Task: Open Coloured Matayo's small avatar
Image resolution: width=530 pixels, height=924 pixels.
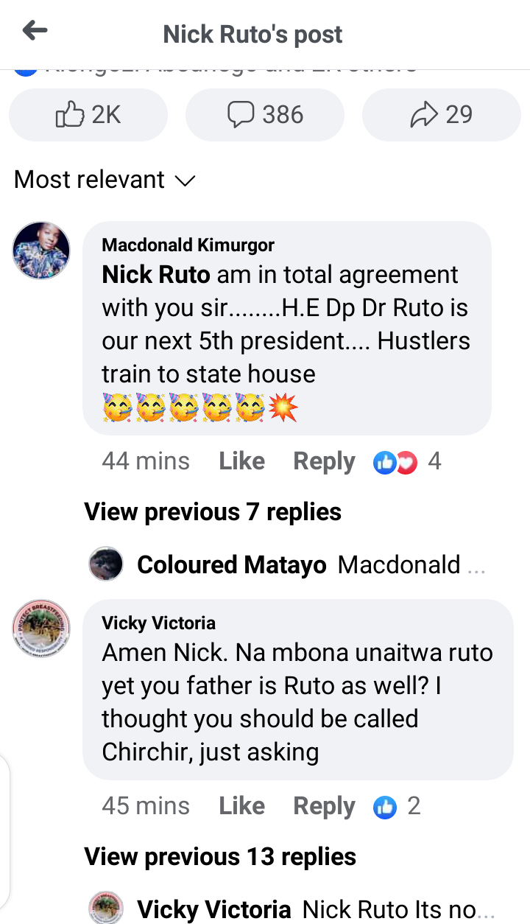Action: pos(106,564)
